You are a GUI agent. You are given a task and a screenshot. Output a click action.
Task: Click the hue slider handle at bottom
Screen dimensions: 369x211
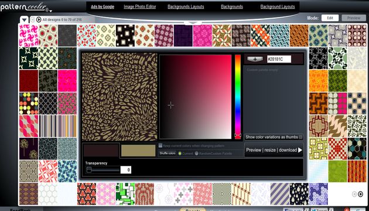238,136
